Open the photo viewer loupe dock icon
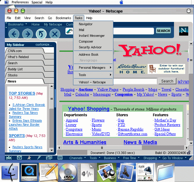The image size is (194, 182). [107, 172]
